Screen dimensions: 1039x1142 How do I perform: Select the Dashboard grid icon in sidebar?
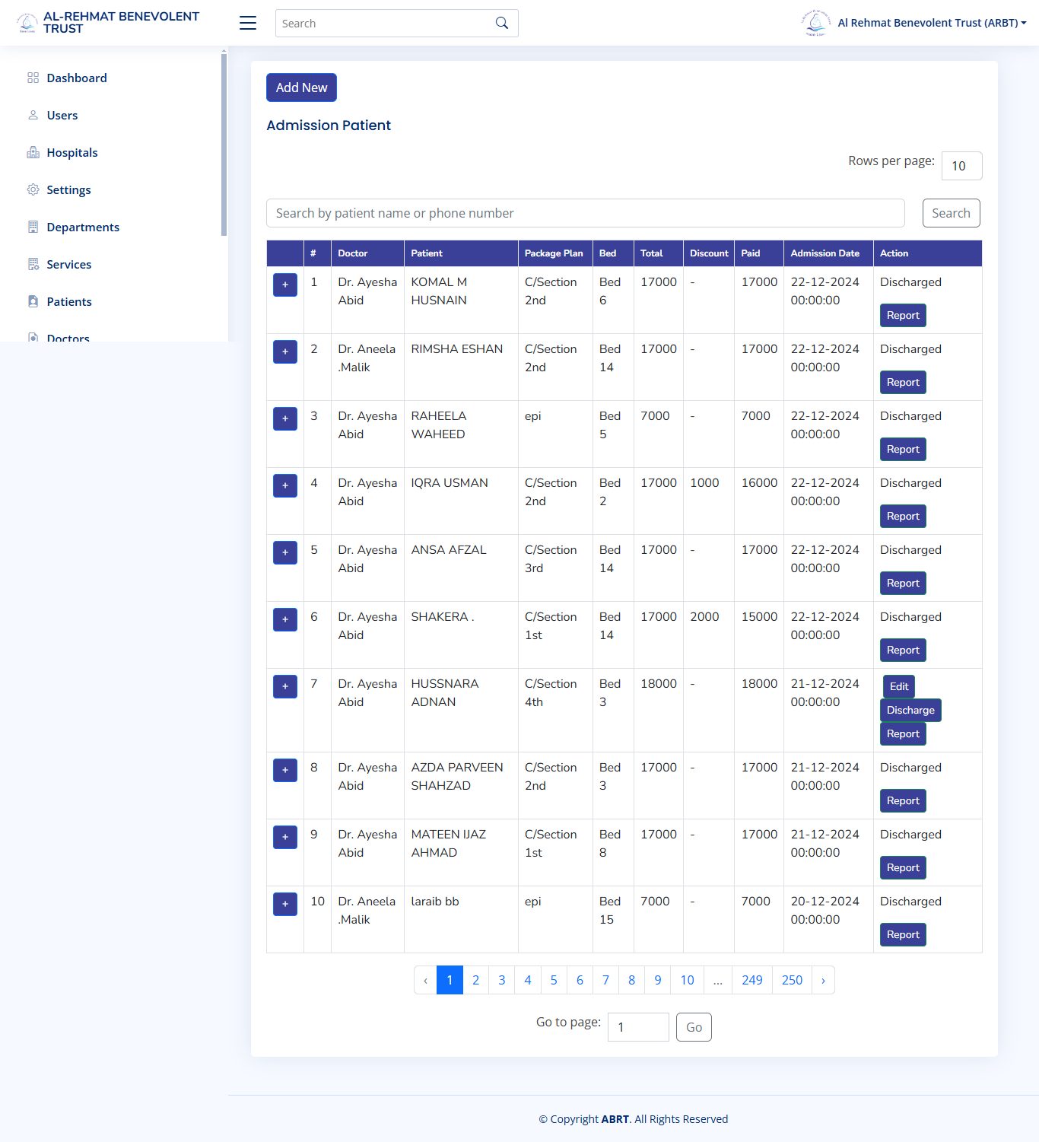point(33,78)
